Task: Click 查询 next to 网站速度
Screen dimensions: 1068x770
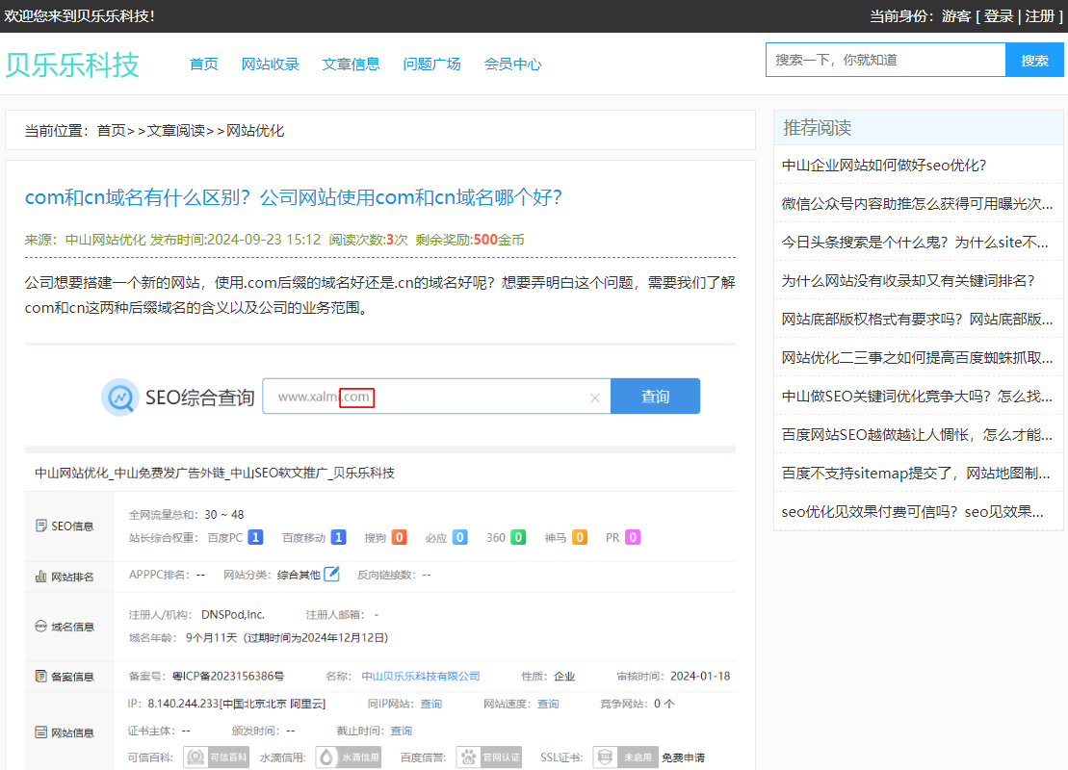Action: point(548,704)
